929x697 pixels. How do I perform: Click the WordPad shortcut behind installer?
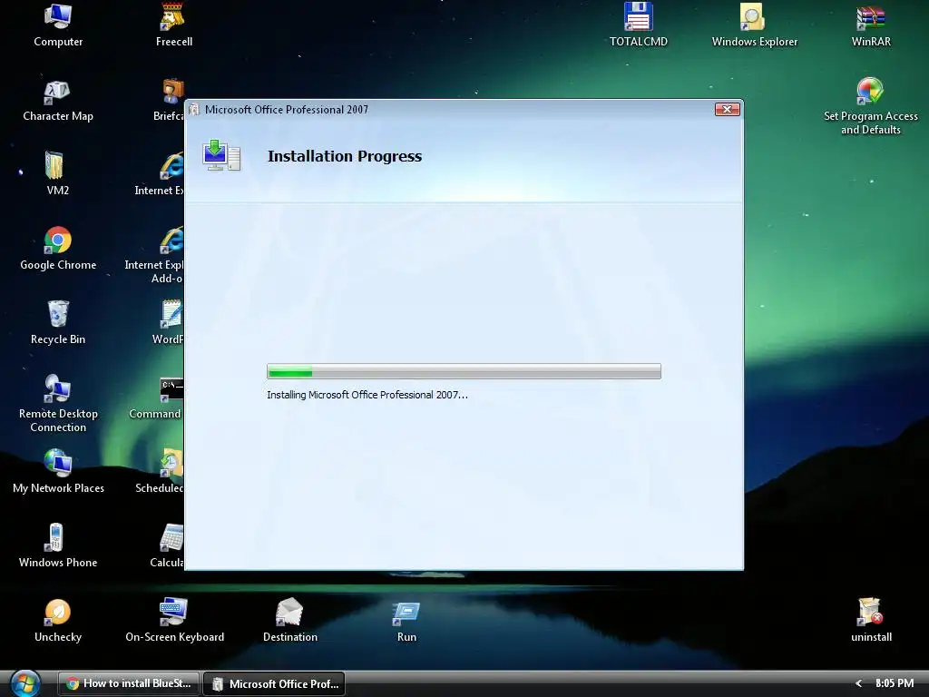click(x=168, y=324)
